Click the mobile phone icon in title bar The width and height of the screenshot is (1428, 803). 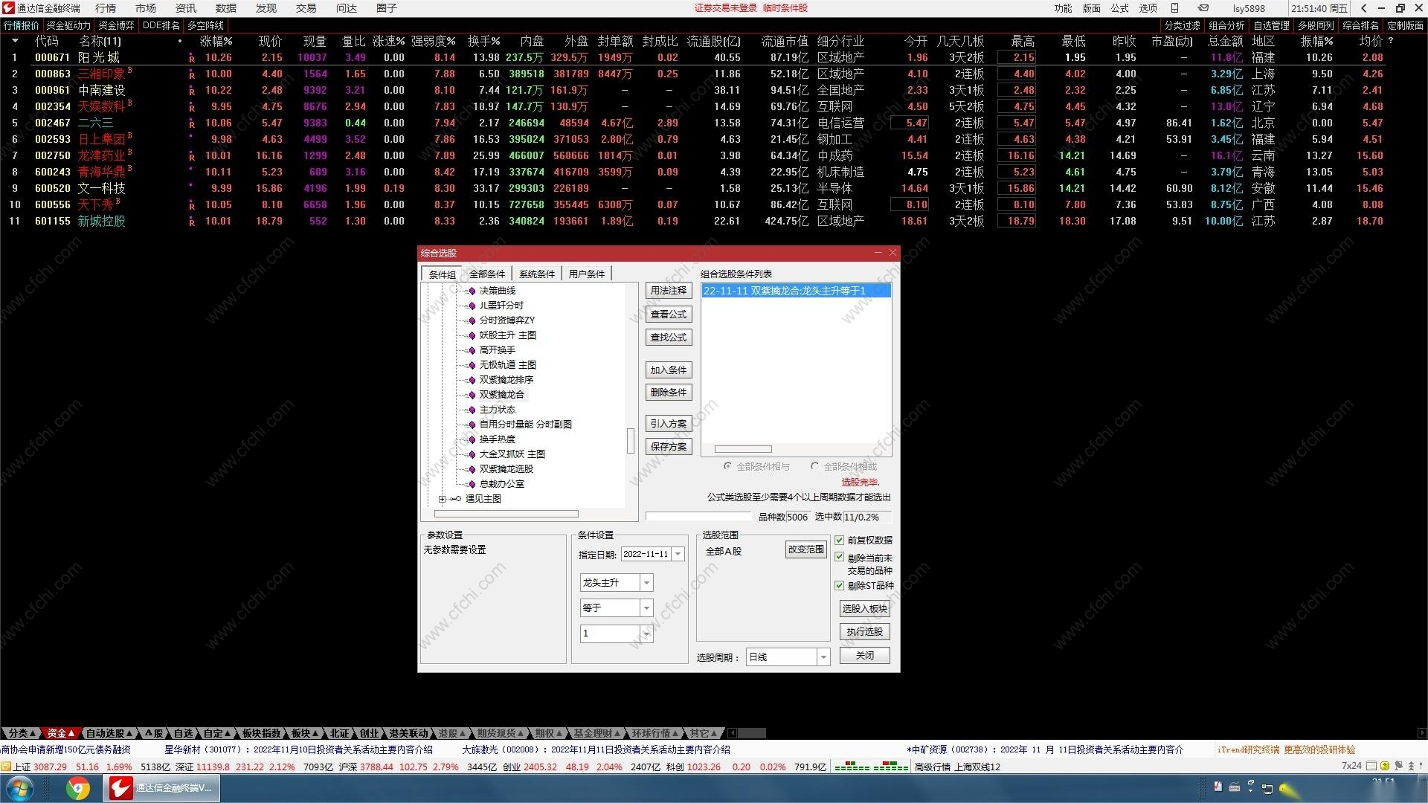tap(1174, 8)
